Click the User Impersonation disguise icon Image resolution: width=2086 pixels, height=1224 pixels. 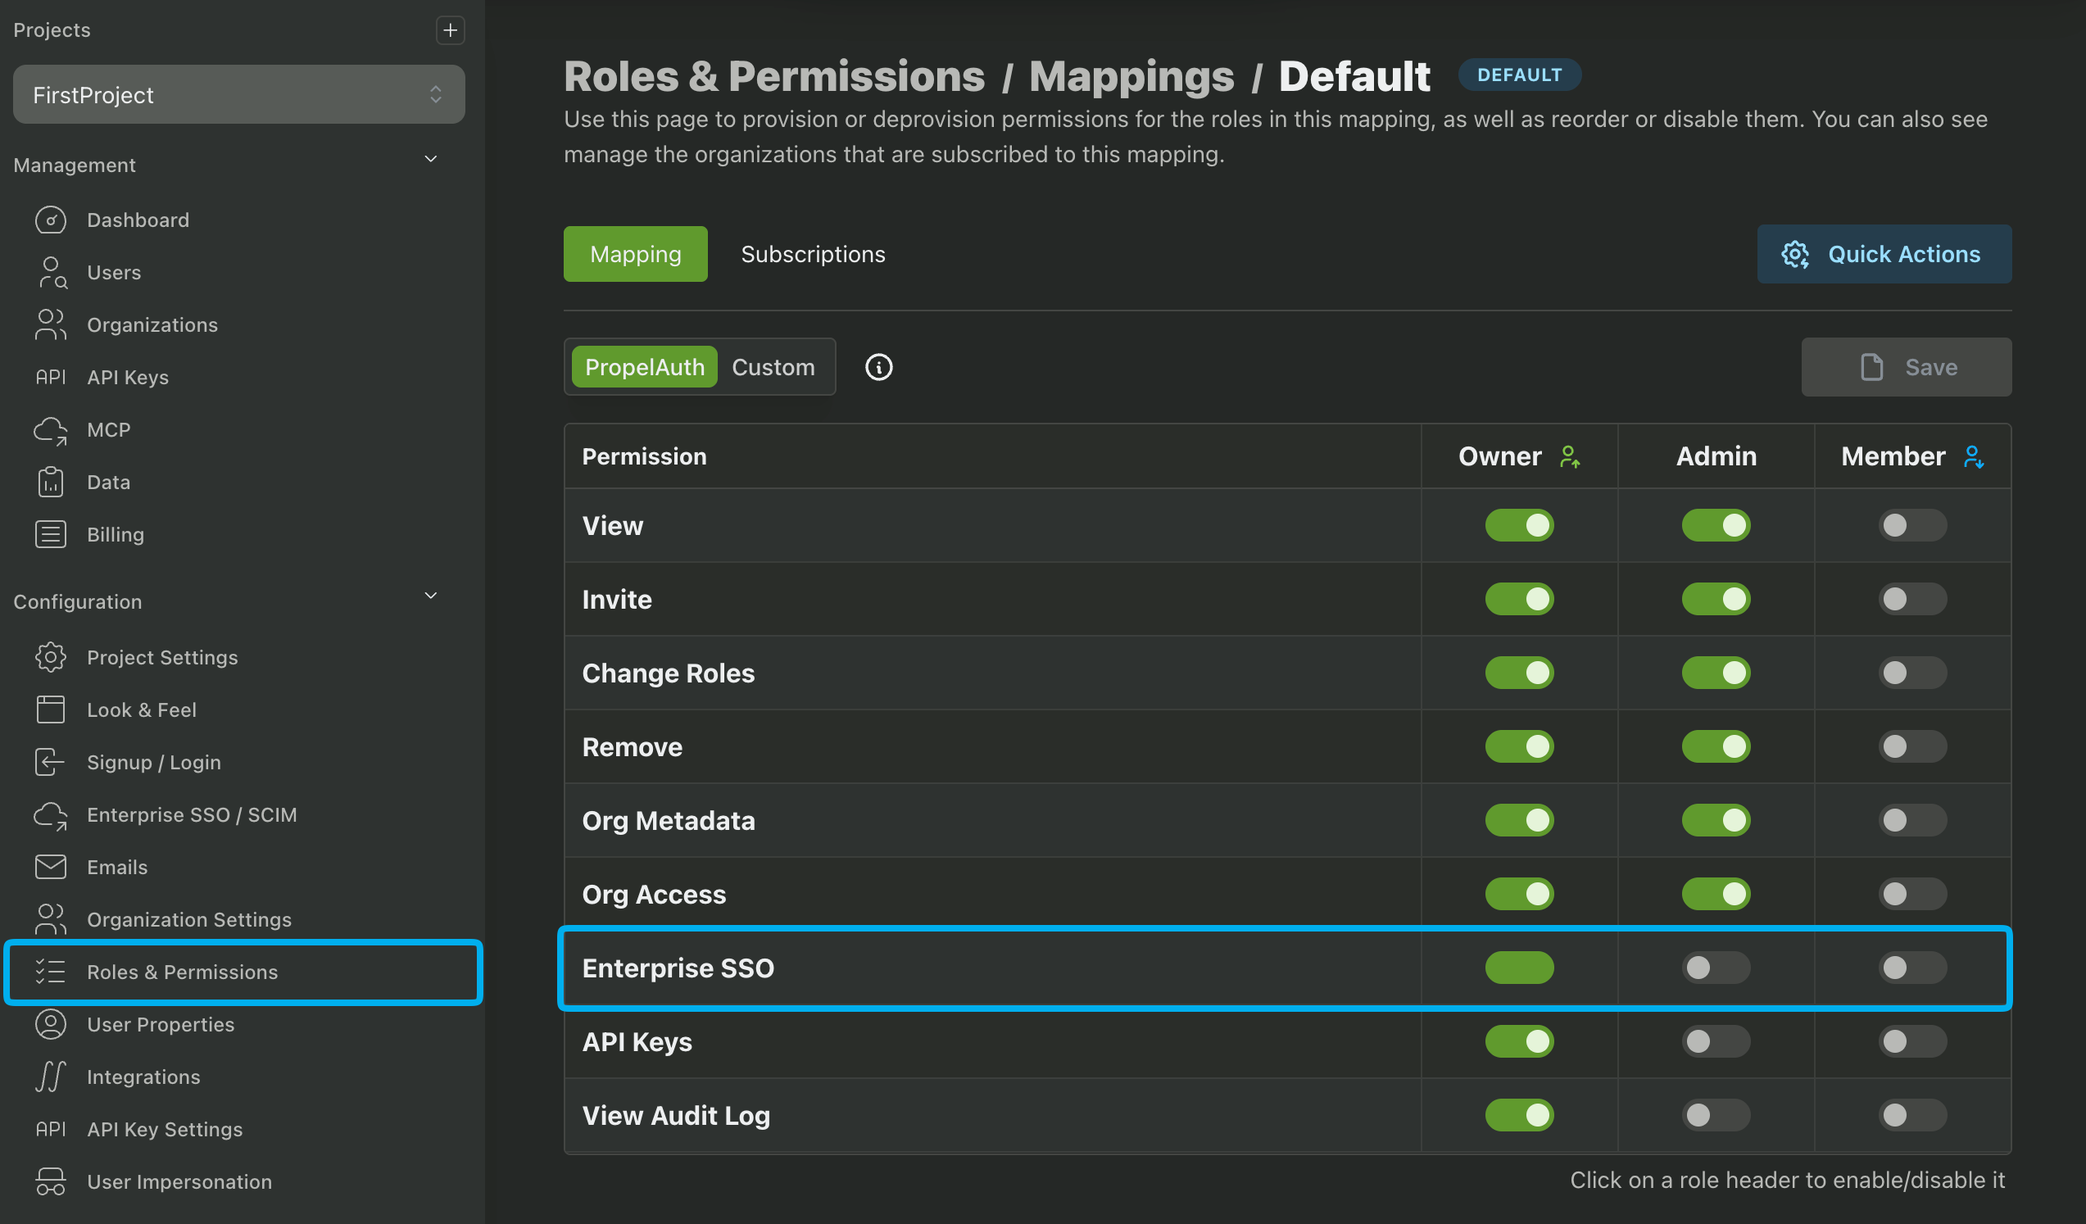(x=51, y=1181)
